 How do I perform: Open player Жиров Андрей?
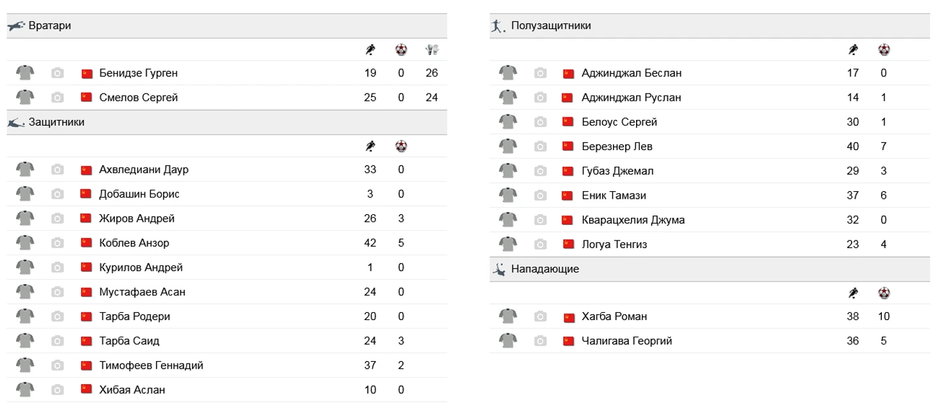click(x=137, y=219)
